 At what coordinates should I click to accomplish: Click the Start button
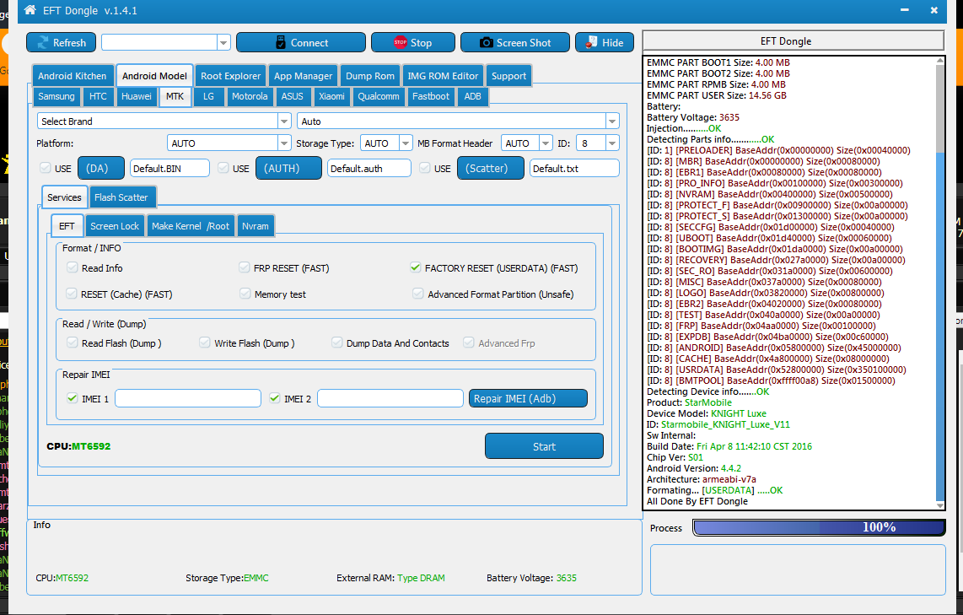tap(544, 446)
